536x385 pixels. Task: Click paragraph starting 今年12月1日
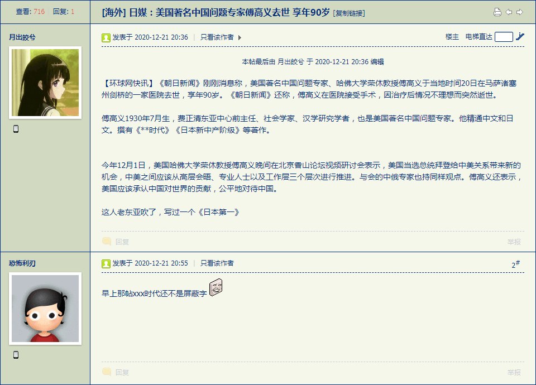pyautogui.click(x=312, y=177)
